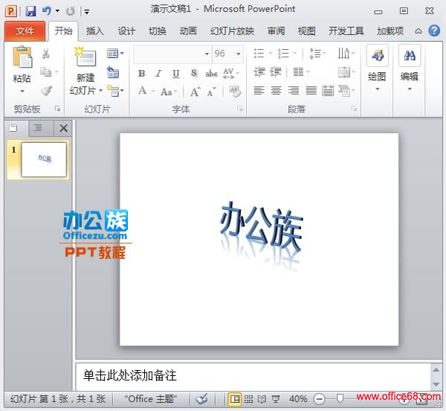446x411 pixels.
Task: Click the spell check status icon
Action: [201, 399]
